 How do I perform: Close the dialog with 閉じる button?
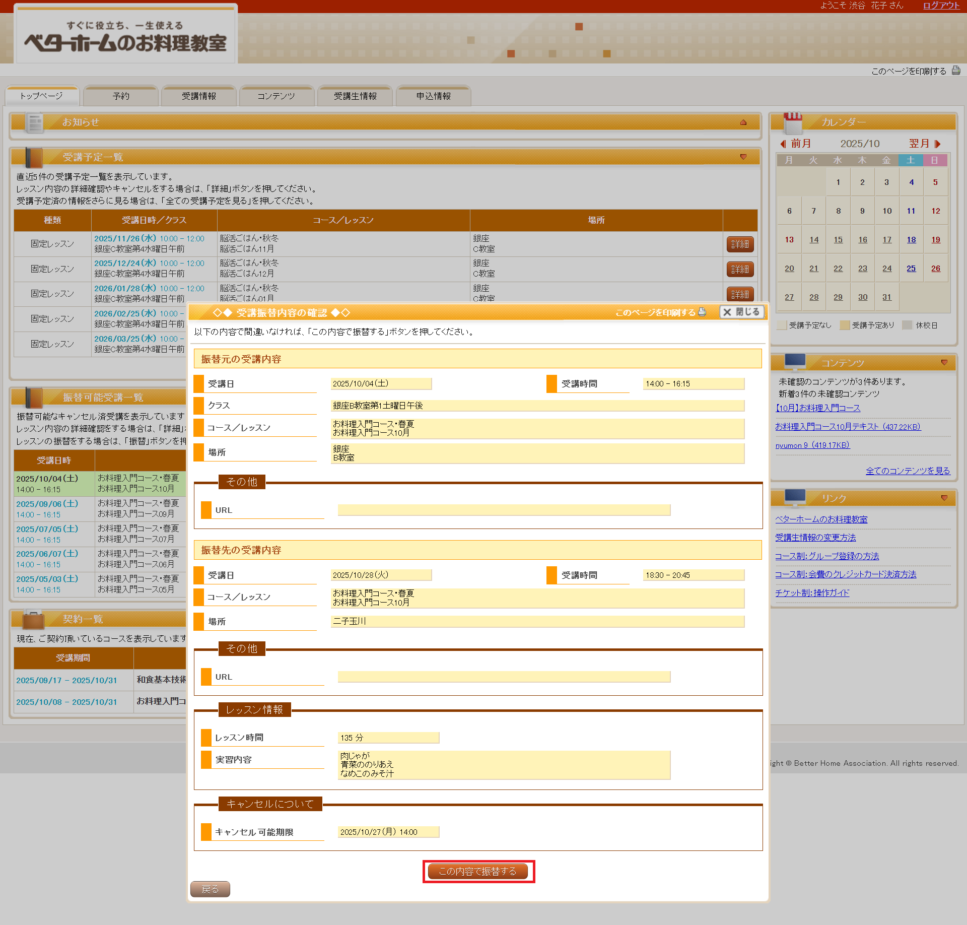point(741,312)
